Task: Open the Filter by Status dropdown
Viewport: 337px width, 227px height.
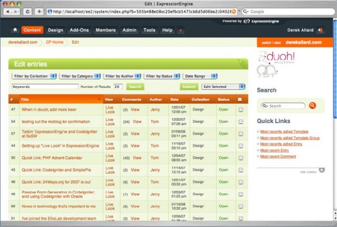Action: [162, 76]
